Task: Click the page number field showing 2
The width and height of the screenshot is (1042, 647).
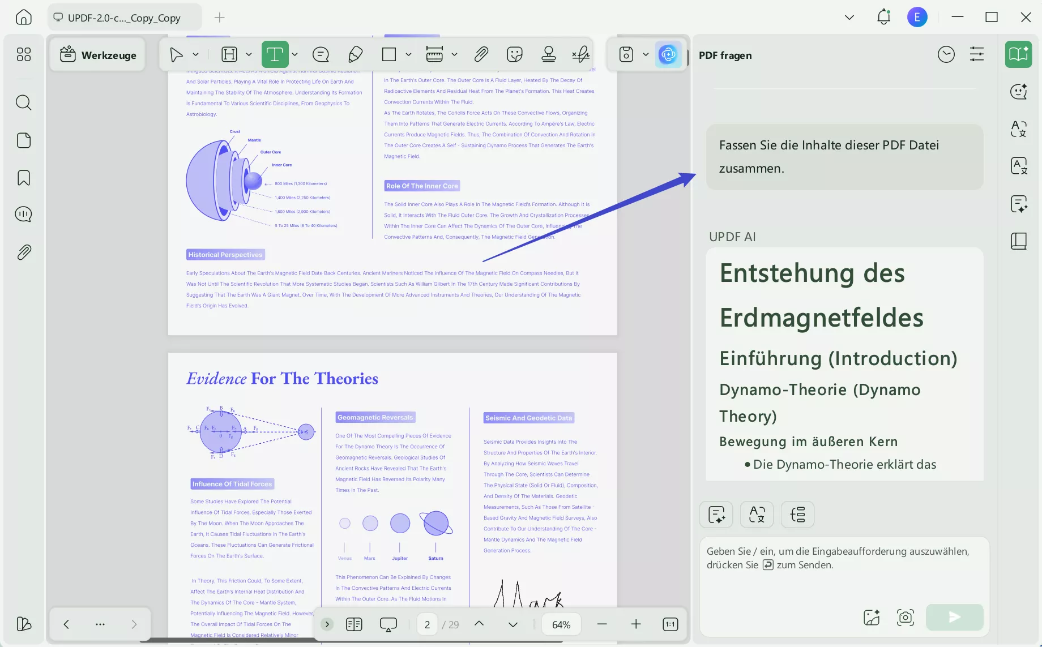Action: coord(427,624)
